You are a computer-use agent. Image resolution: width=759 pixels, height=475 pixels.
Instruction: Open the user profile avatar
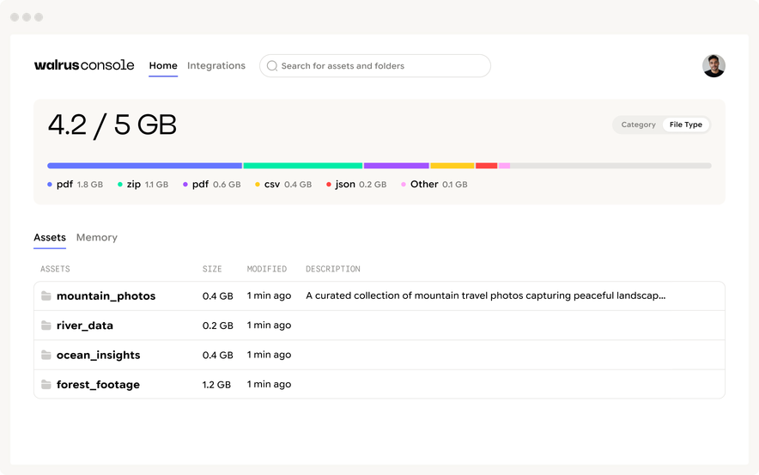tap(713, 66)
